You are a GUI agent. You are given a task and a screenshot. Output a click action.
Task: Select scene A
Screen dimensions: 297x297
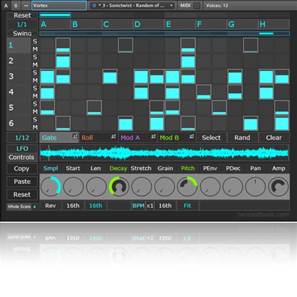[55, 24]
